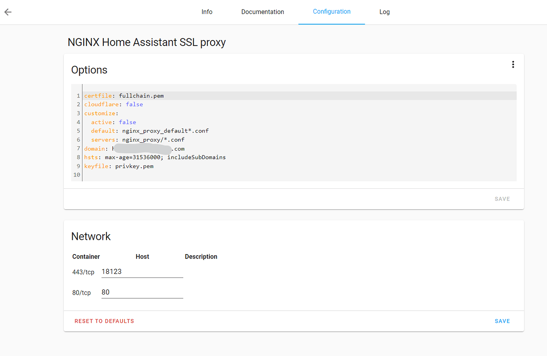Click the back arrow to leave add-on page

(x=8, y=12)
